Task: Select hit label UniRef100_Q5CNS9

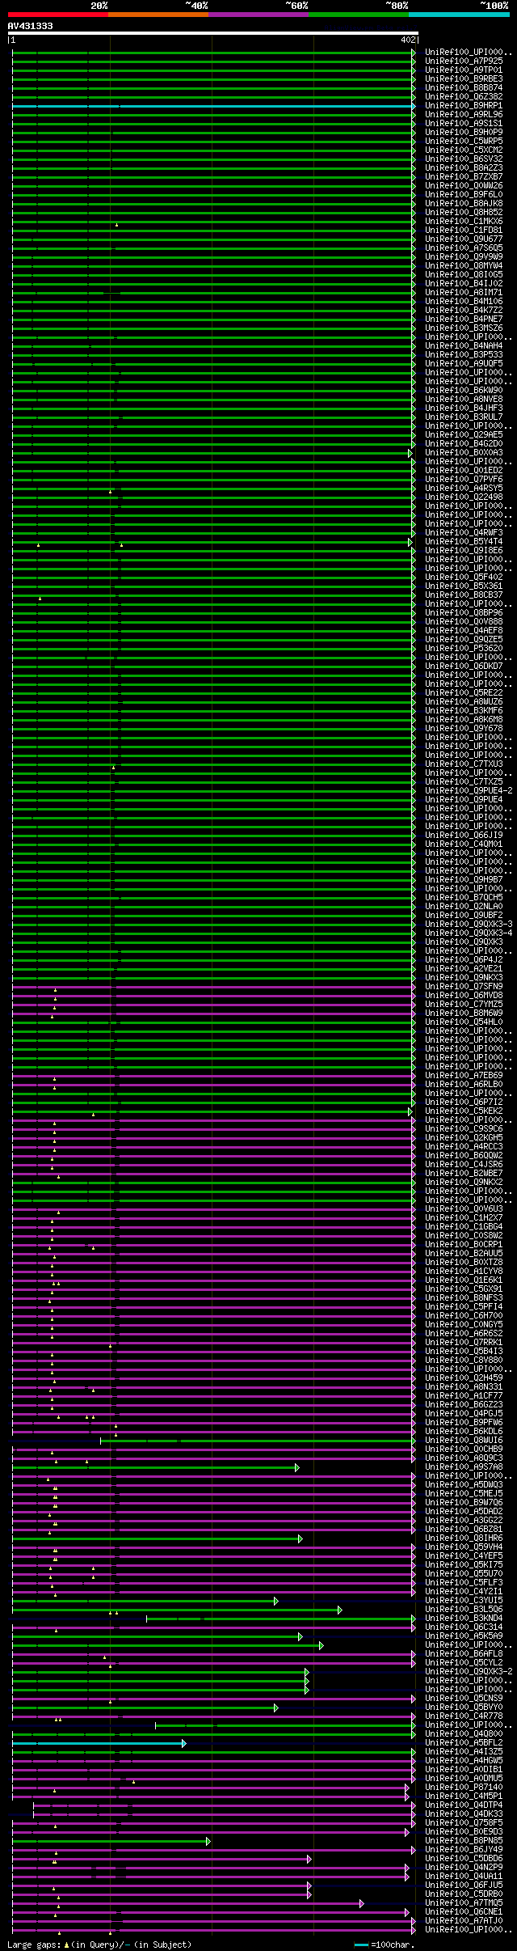Action: tap(464, 1698)
